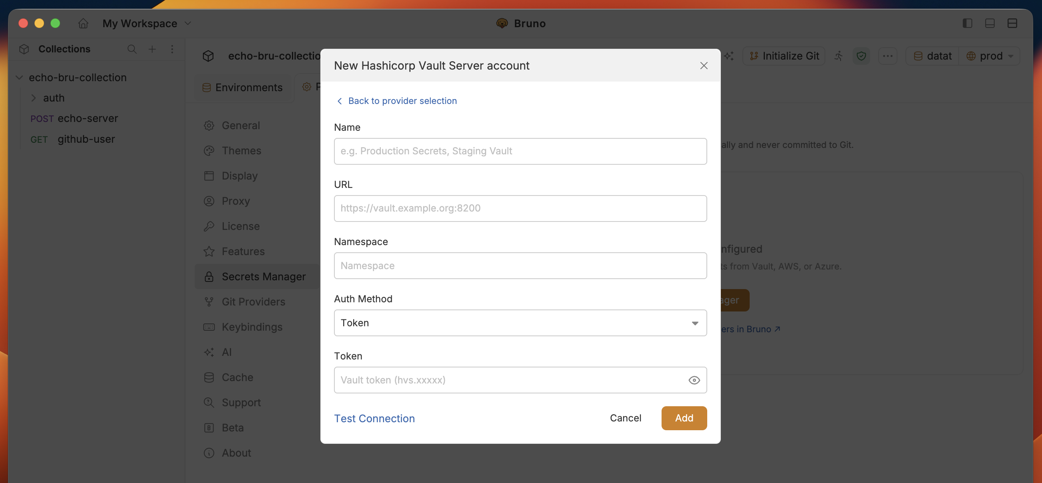This screenshot has width=1042, height=483.
Task: Go back to provider selection
Action: coord(397,101)
